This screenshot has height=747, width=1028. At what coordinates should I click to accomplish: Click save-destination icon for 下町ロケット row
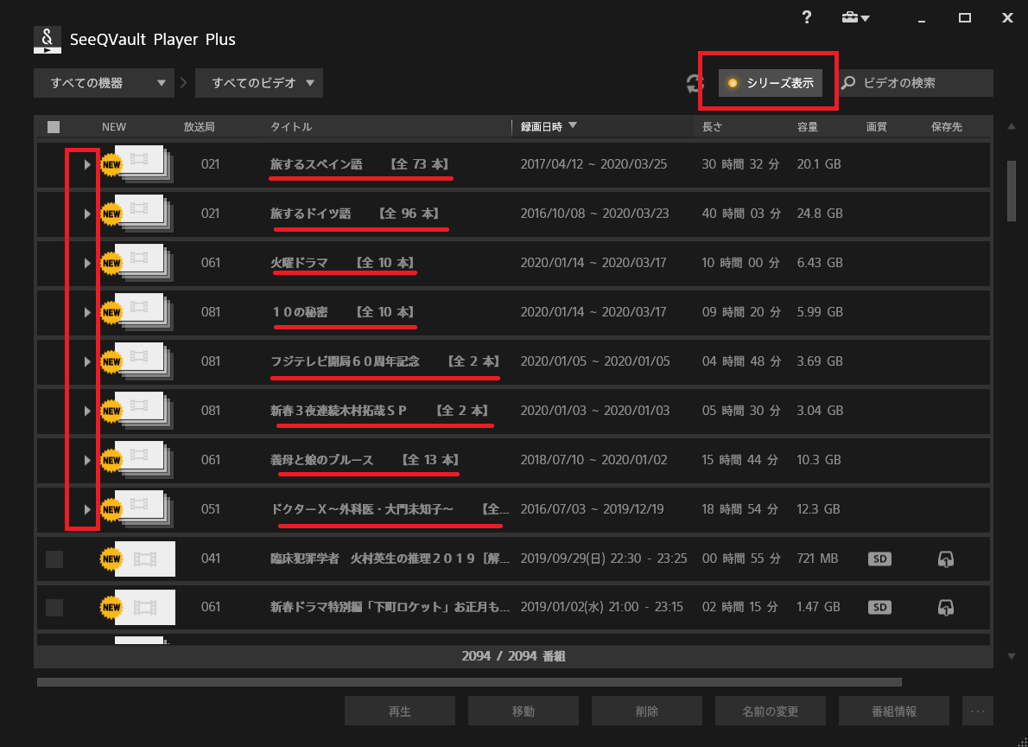point(945,607)
